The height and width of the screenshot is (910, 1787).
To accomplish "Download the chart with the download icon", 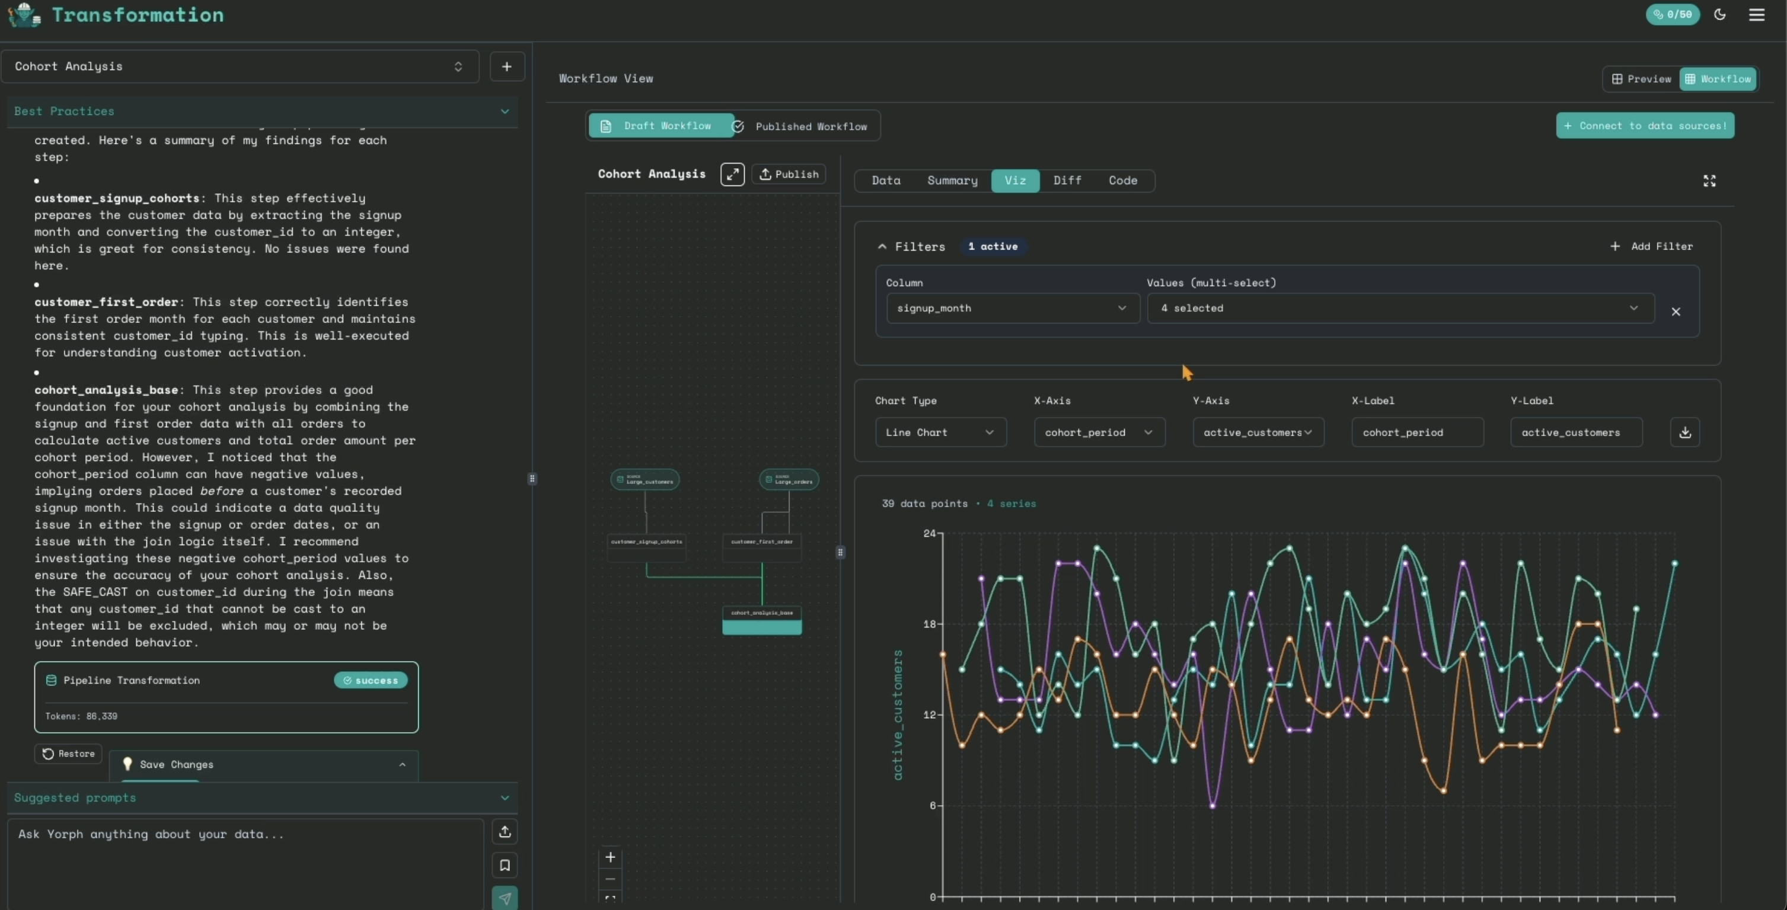I will click(x=1684, y=432).
